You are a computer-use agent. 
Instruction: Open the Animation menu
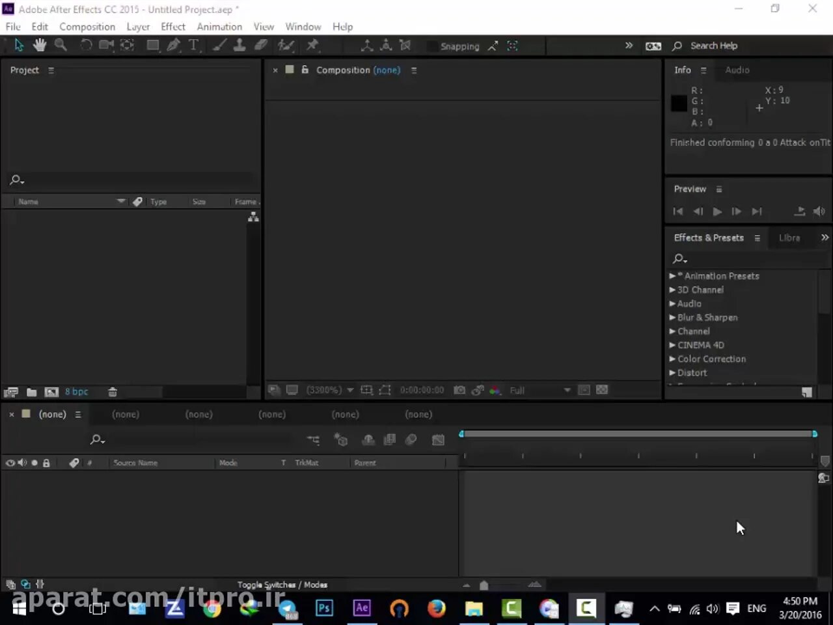click(x=219, y=27)
